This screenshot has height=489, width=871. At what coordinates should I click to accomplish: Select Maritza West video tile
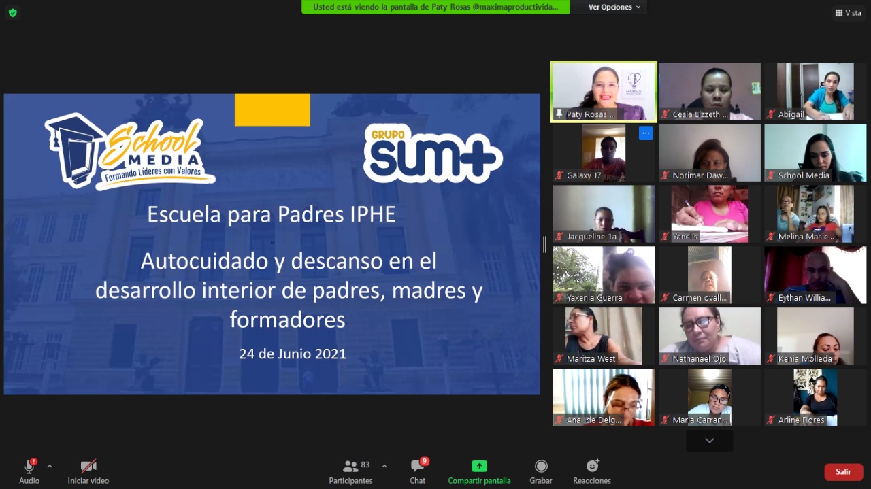604,337
